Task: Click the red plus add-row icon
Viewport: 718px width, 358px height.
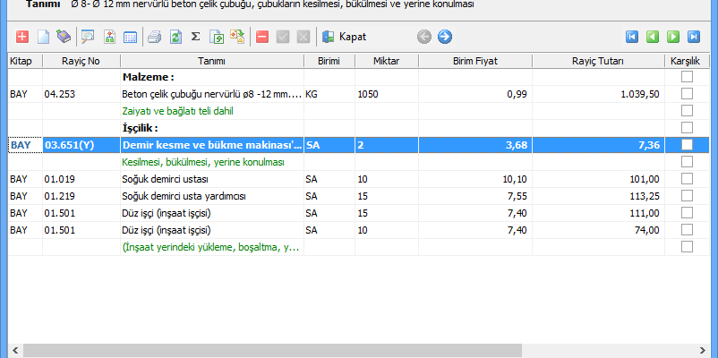Action: (x=22, y=38)
